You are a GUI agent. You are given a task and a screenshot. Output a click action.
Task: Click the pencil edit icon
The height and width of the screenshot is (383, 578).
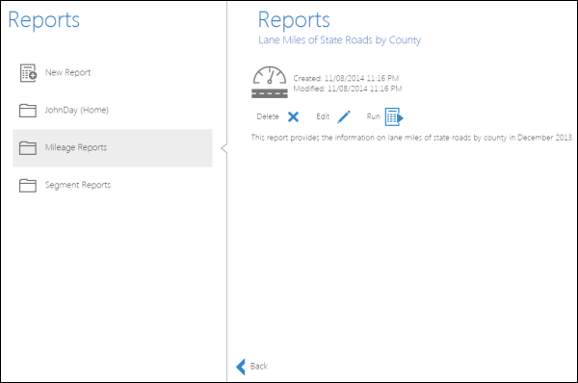[344, 116]
